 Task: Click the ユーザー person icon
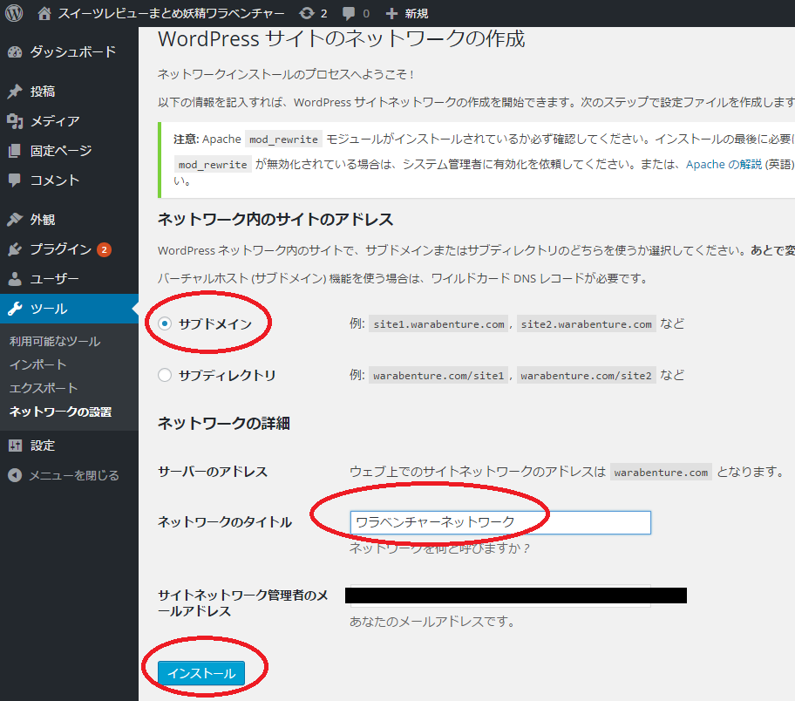[x=15, y=278]
